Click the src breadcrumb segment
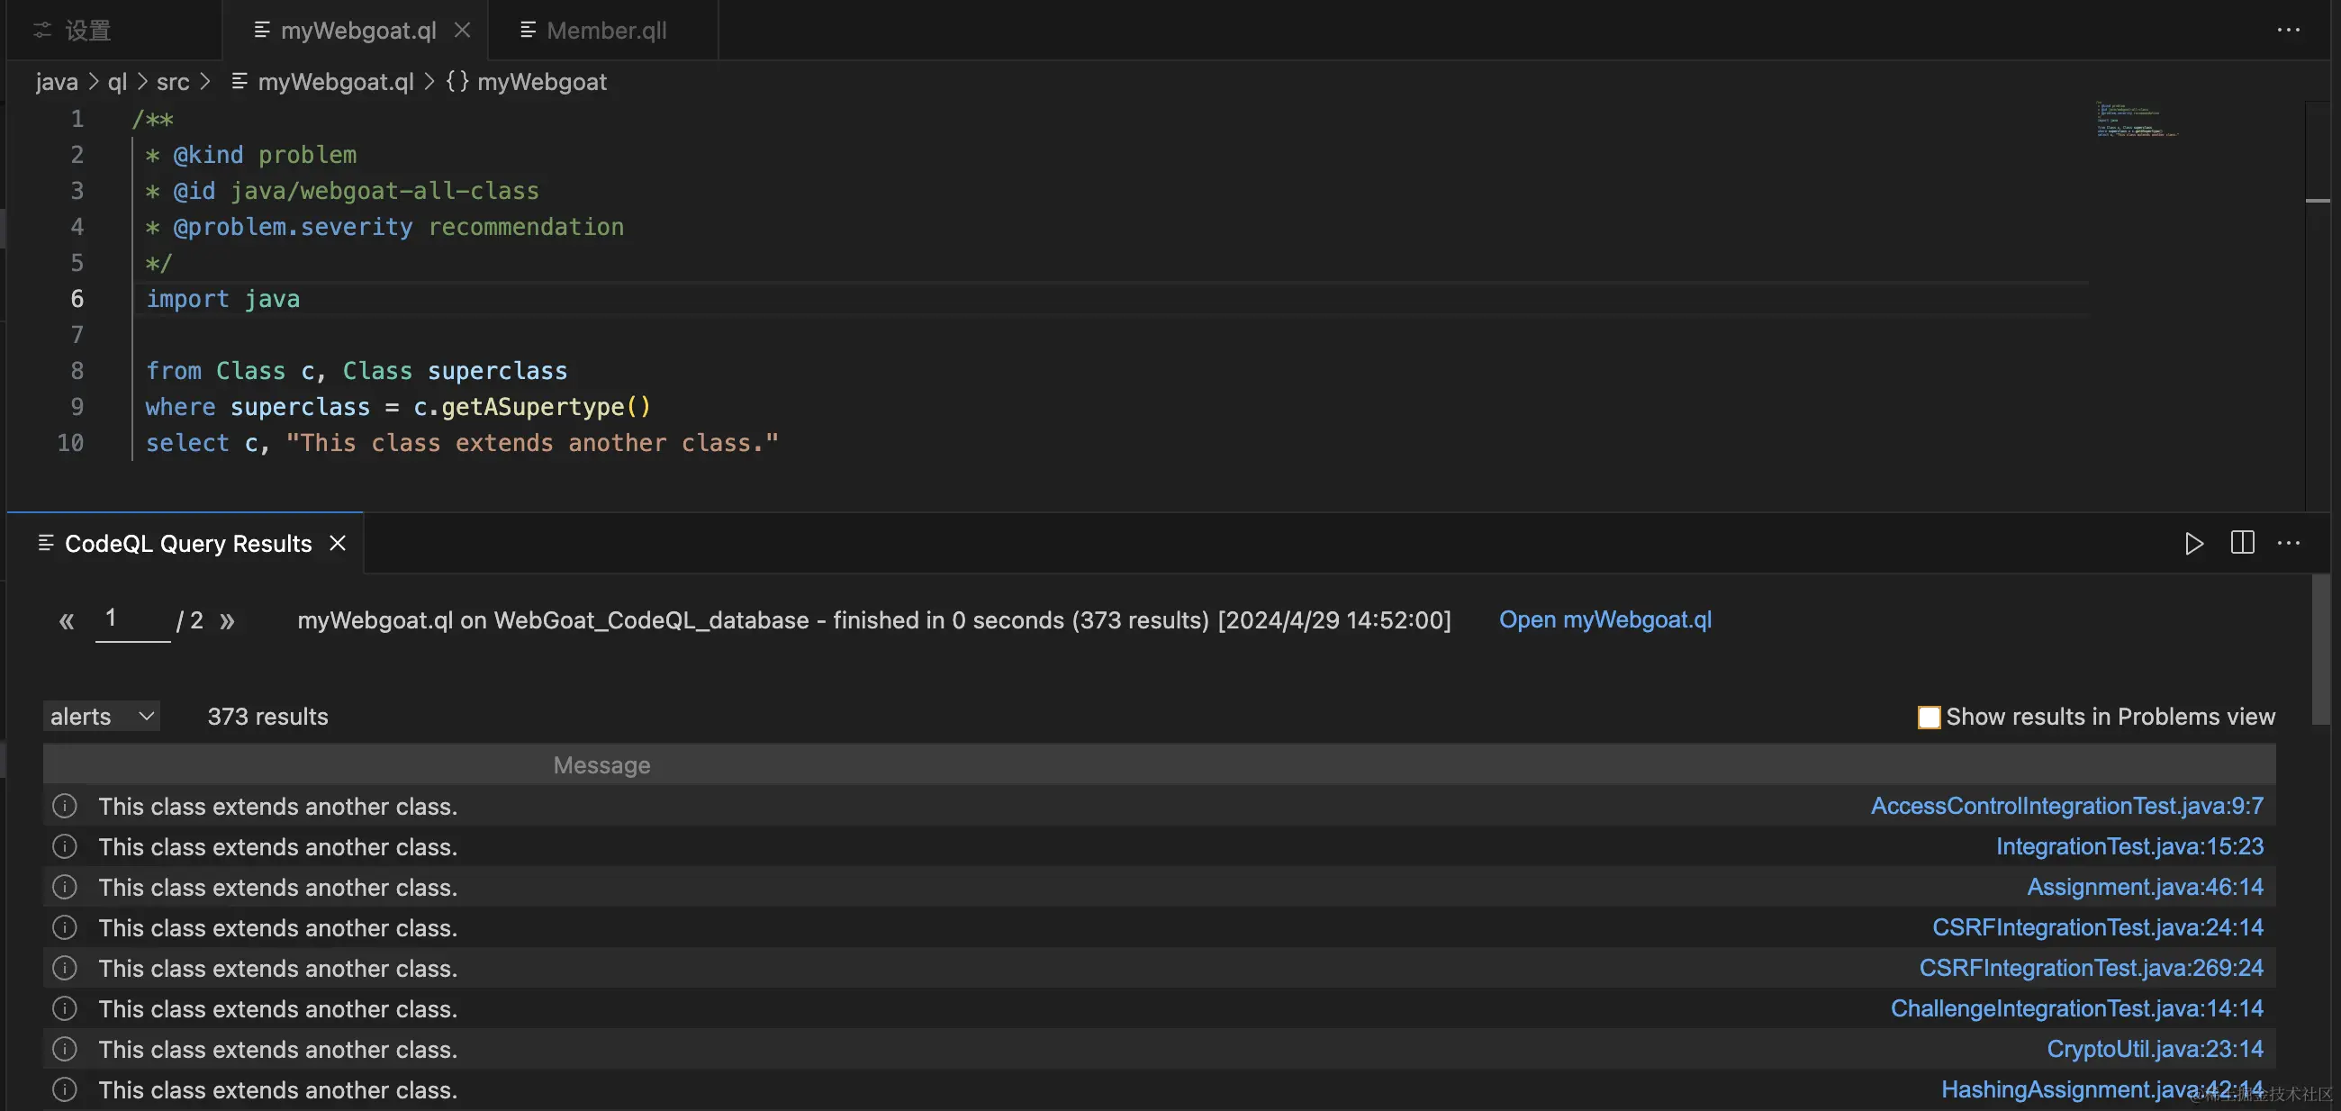The width and height of the screenshot is (2341, 1111). pyautogui.click(x=173, y=82)
